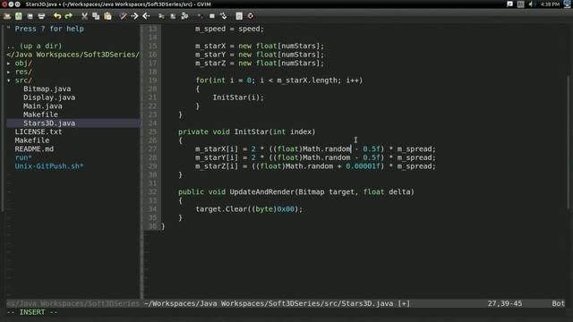This screenshot has width=573, height=322.
Task: Click the '.. (up a dir)' entry
Action: tap(34, 46)
